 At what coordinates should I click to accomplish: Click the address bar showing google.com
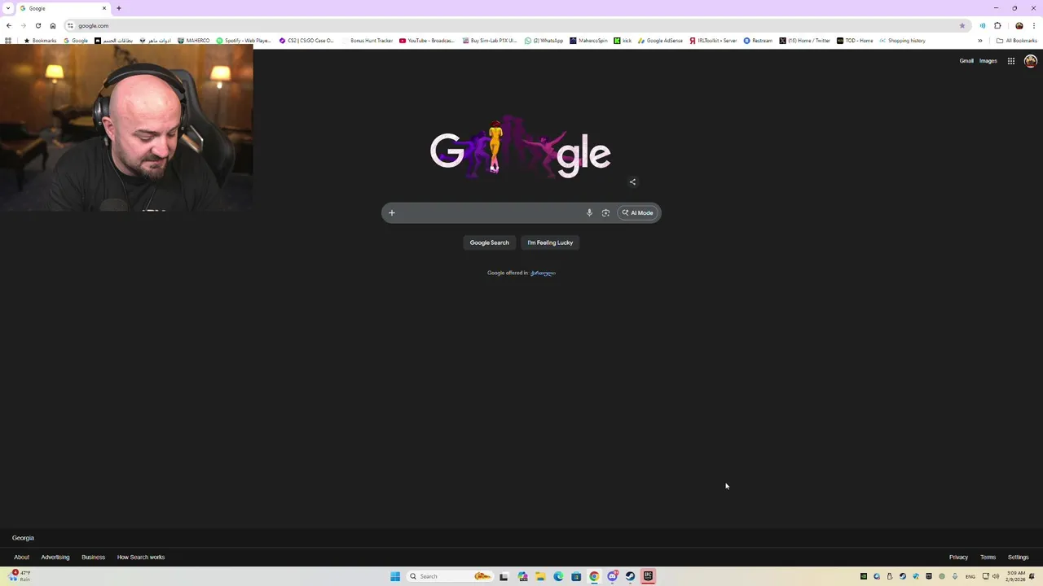coord(513,25)
